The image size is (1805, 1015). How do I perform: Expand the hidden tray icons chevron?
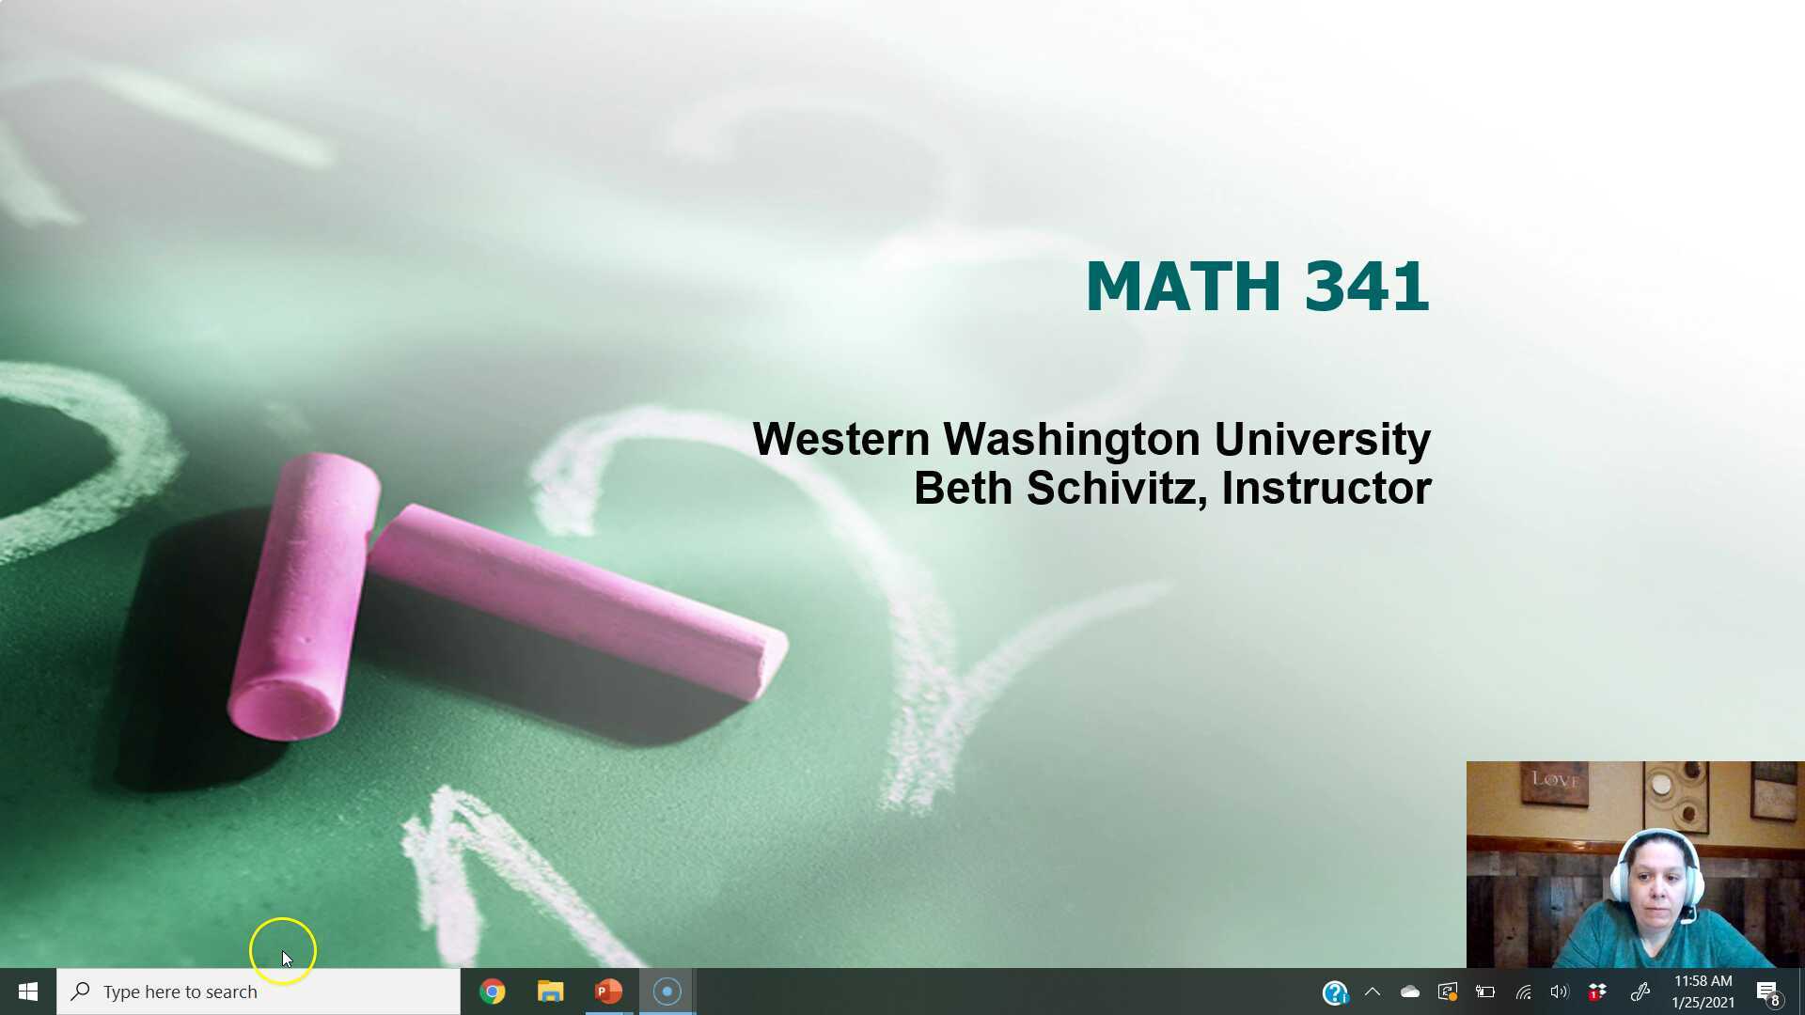click(1372, 992)
